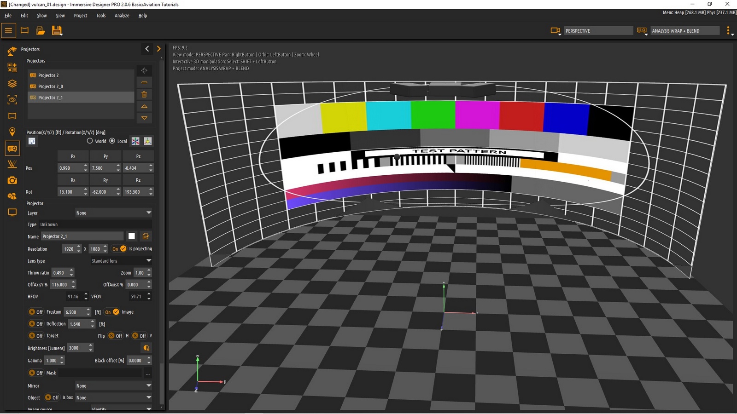Toggle the Reflection switch
This screenshot has width=737, height=414.
[x=35, y=324]
